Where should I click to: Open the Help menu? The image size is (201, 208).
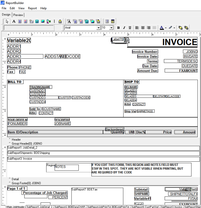[43, 8]
